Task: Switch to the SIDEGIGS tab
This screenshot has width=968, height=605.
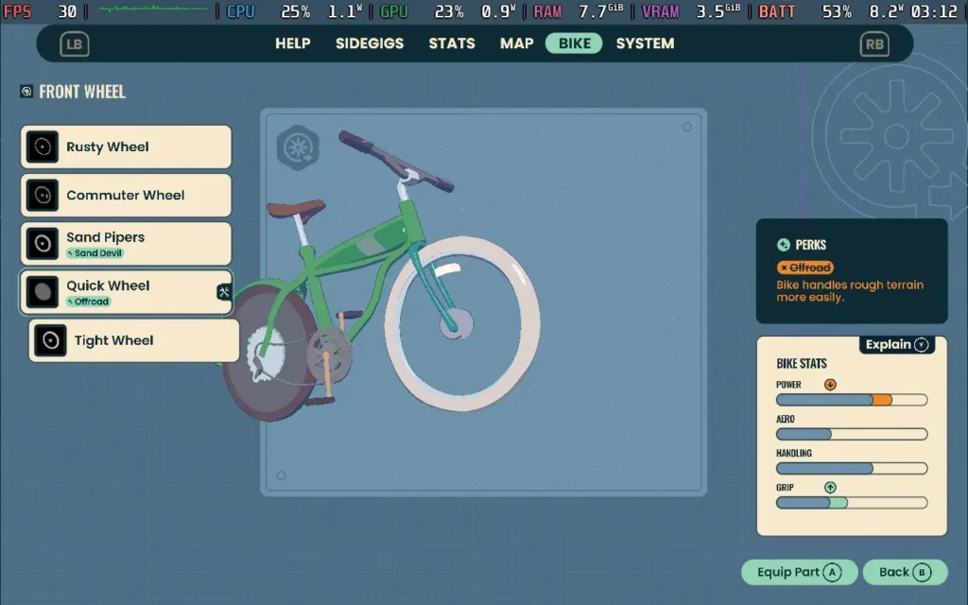Action: tap(370, 43)
